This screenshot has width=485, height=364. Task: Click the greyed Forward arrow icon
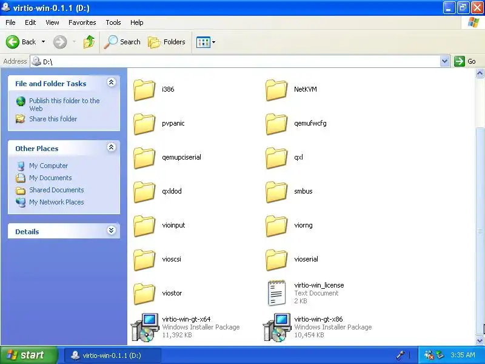[x=60, y=42]
